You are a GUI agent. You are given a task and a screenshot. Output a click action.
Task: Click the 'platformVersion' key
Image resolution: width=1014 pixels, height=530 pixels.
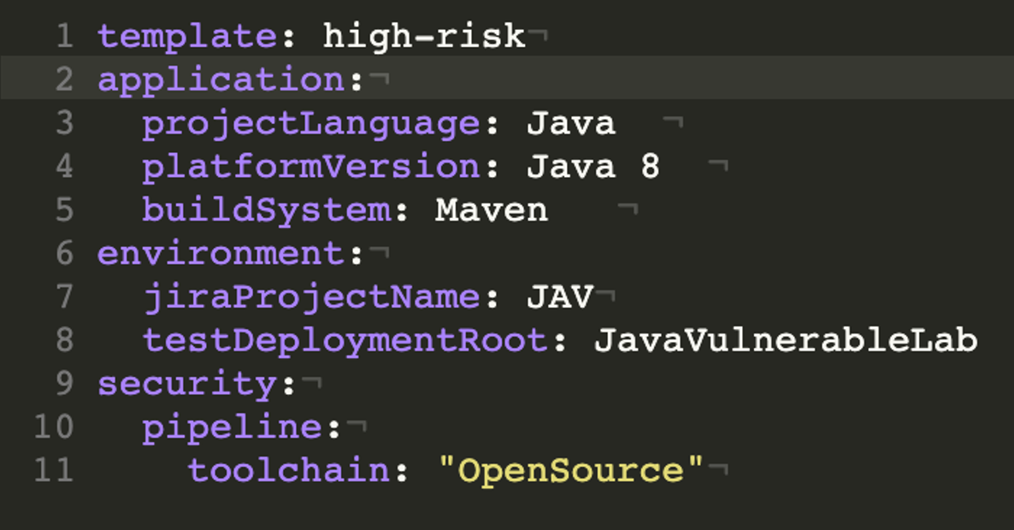(311, 168)
